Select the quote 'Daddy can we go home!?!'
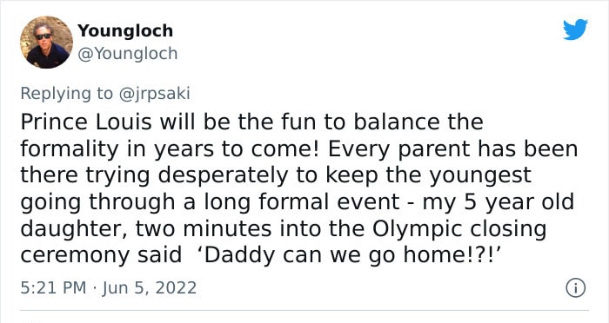Viewport: 609px width, 323px height. tap(348, 254)
